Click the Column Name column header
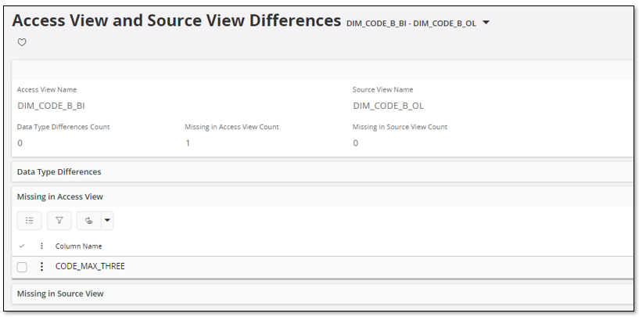The height and width of the screenshot is (317, 639). coord(80,246)
